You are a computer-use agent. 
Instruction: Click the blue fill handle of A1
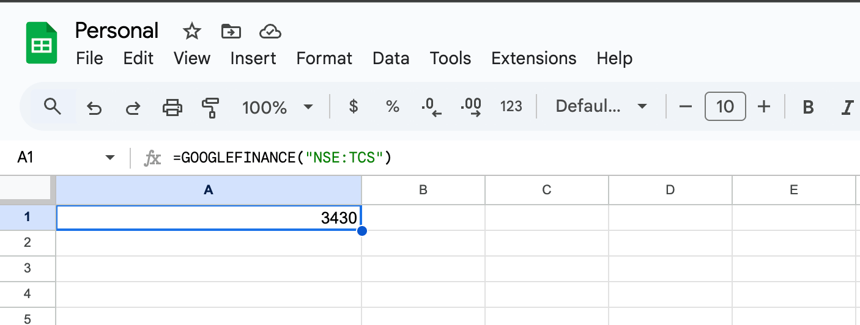[361, 230]
